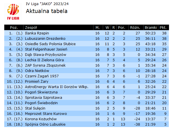
Task: Open the Aktualna tabela heading
Action: click(47, 11)
